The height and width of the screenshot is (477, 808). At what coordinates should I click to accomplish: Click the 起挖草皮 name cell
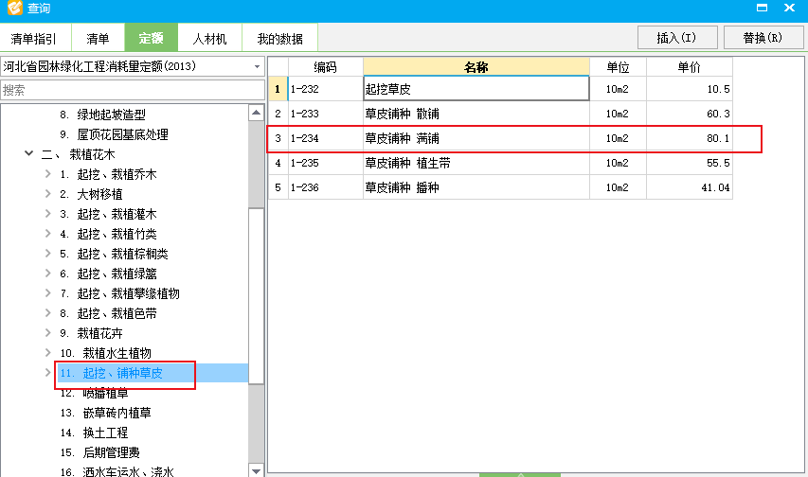[476, 89]
